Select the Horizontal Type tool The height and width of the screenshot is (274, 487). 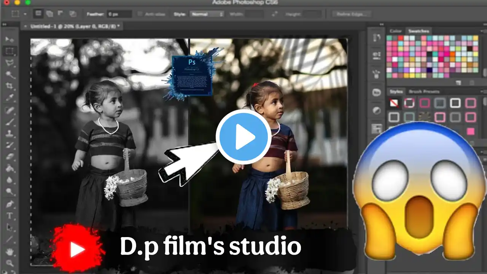10,216
